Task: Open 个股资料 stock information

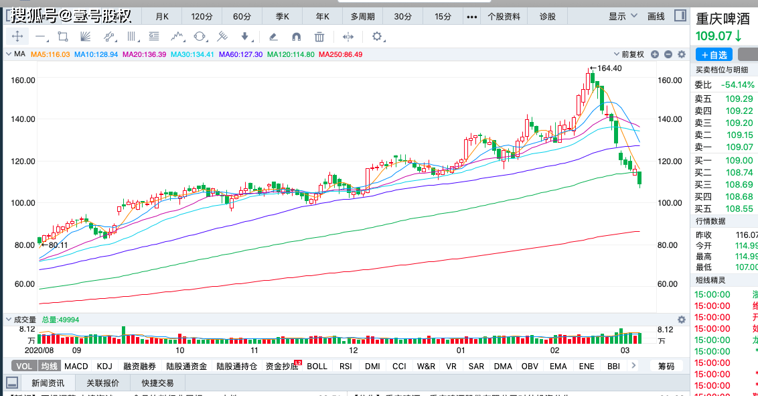Action: click(x=504, y=17)
